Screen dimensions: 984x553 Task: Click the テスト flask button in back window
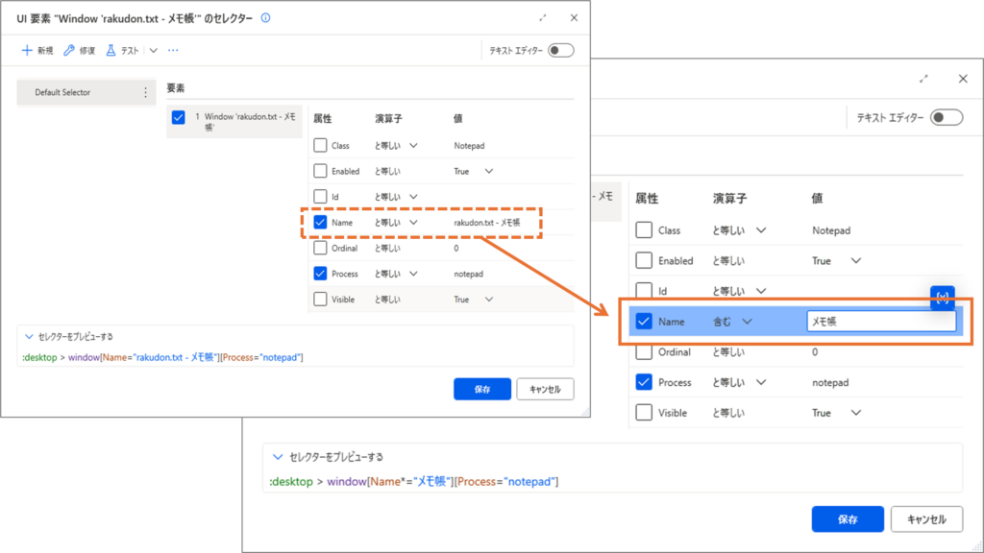click(122, 50)
